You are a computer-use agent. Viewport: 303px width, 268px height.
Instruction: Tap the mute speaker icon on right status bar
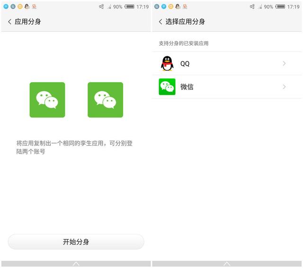252,7
